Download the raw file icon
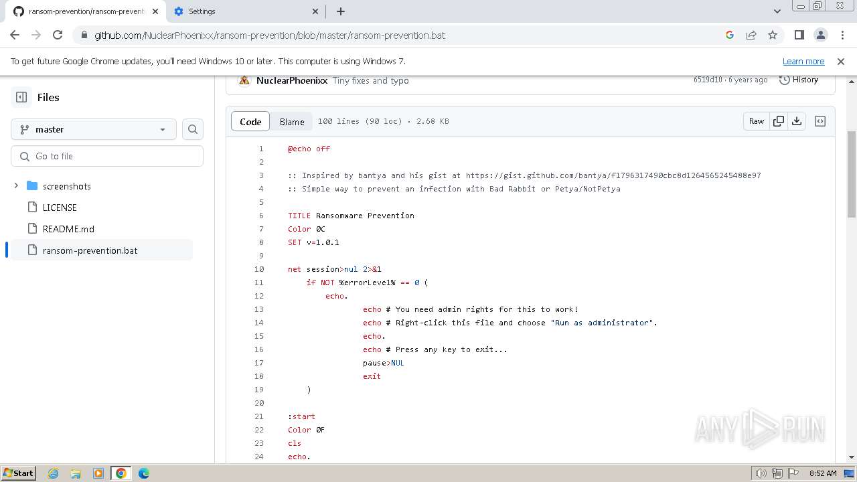The width and height of the screenshot is (857, 482). (x=797, y=121)
